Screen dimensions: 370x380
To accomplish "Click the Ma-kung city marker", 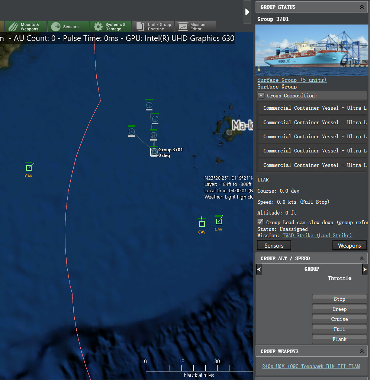I will [229, 132].
